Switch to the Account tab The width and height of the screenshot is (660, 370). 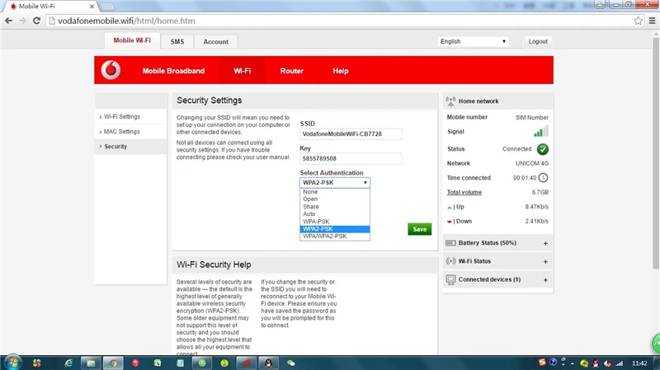(x=216, y=42)
